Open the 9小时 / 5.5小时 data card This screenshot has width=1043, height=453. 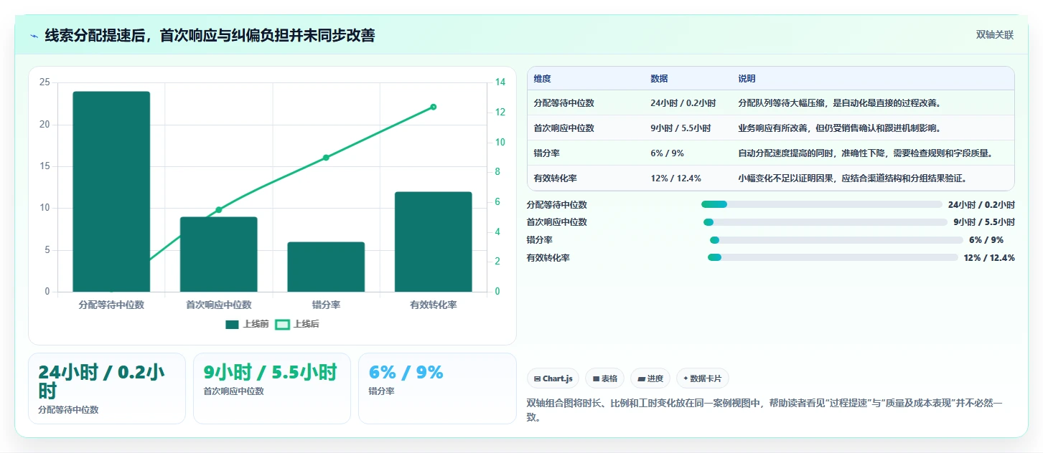pyautogui.click(x=272, y=388)
